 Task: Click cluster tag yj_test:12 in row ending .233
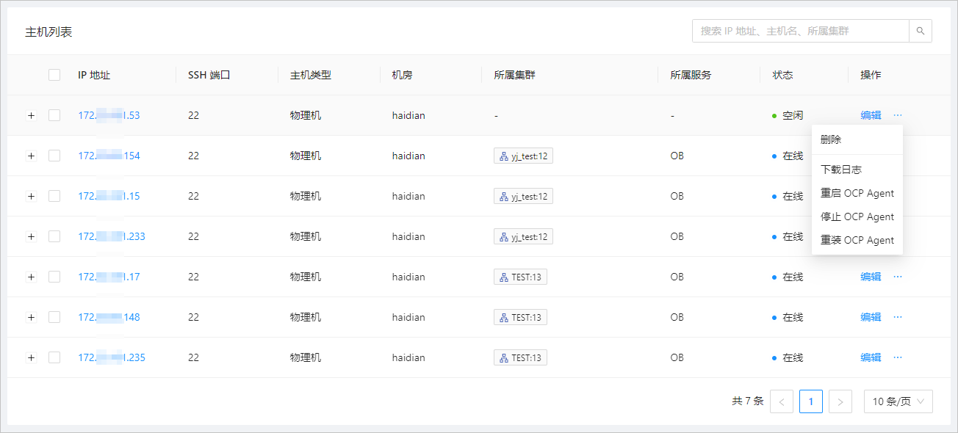[524, 236]
